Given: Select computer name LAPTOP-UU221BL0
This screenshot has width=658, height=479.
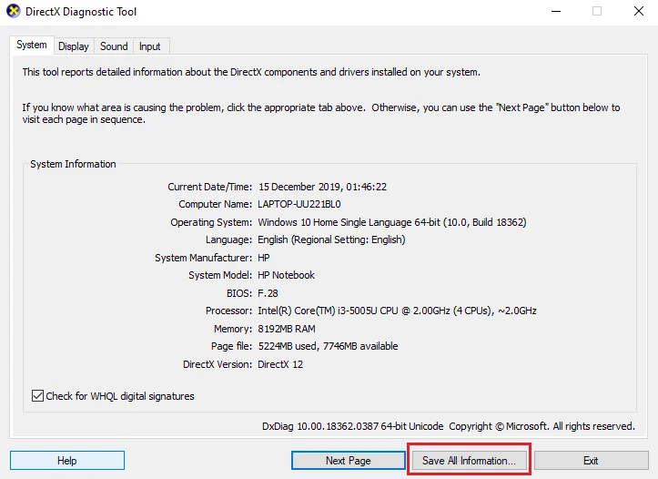Looking at the screenshot, I should [299, 205].
